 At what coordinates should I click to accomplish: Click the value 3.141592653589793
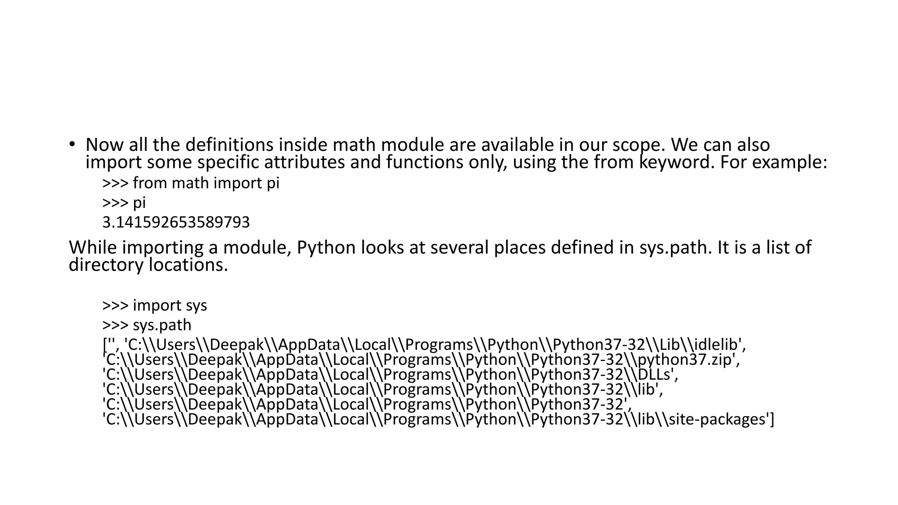tap(176, 222)
